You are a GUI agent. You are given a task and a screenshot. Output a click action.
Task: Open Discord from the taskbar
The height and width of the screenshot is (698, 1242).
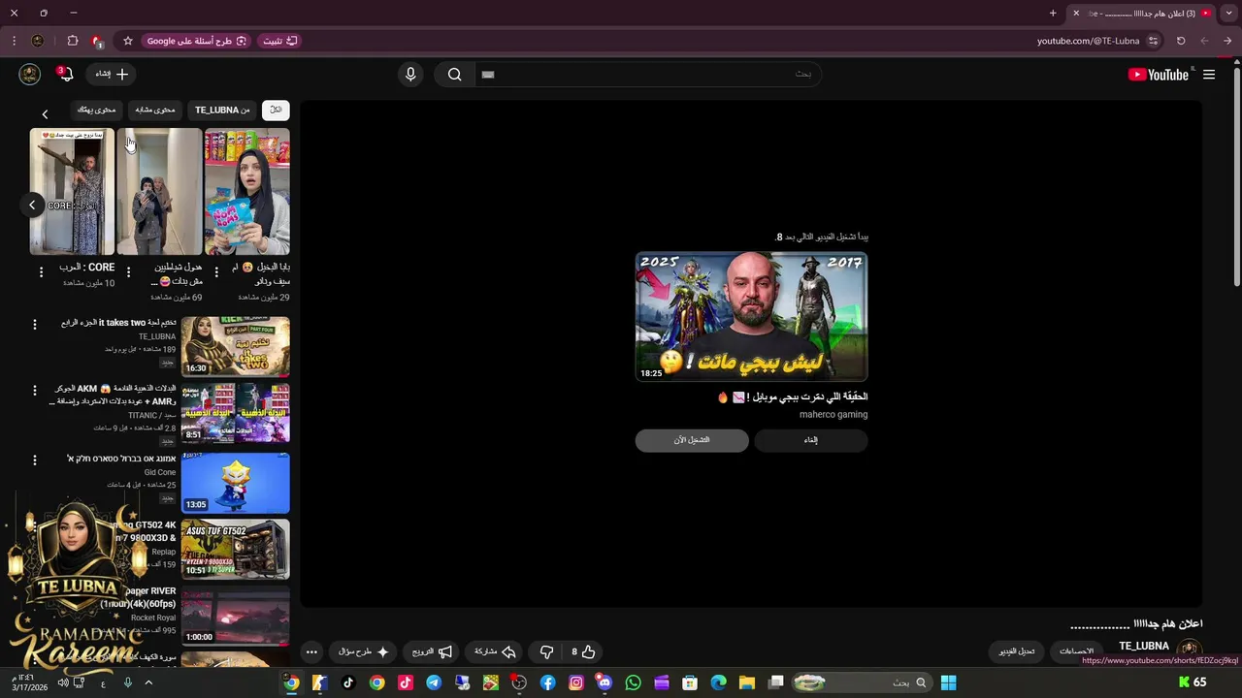click(x=605, y=682)
